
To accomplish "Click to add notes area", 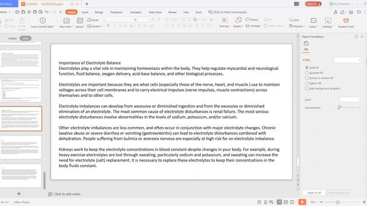I will pos(67,194).
